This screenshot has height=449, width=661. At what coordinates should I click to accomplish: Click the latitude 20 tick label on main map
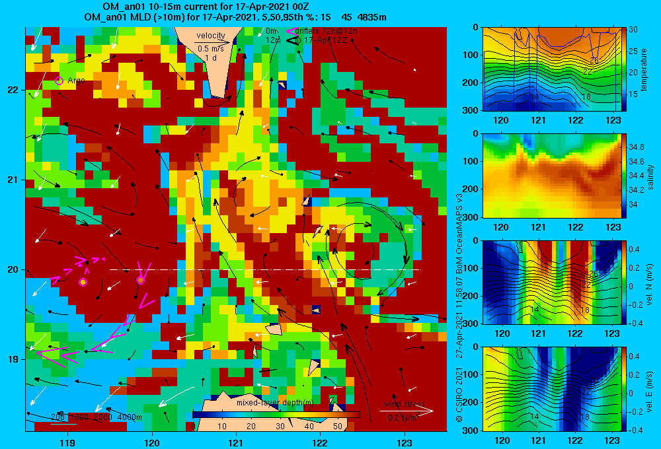13,269
